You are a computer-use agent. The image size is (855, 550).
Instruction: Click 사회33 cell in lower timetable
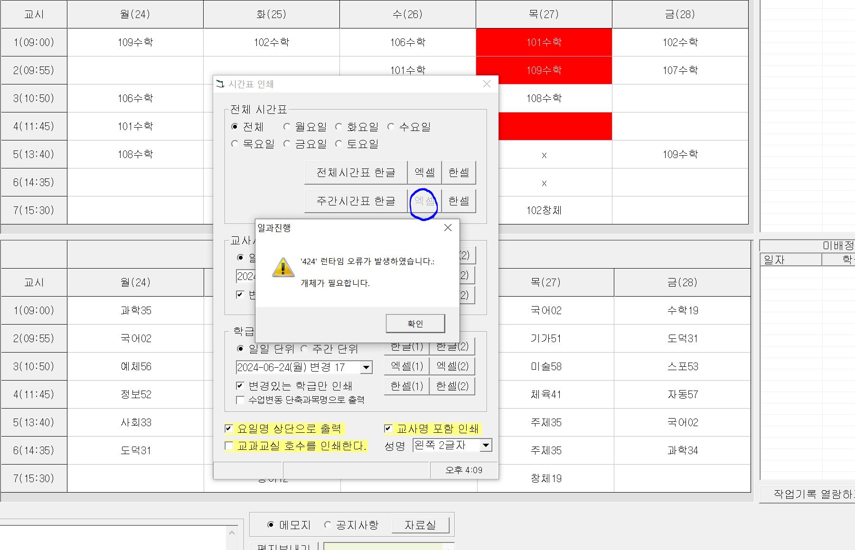(136, 422)
